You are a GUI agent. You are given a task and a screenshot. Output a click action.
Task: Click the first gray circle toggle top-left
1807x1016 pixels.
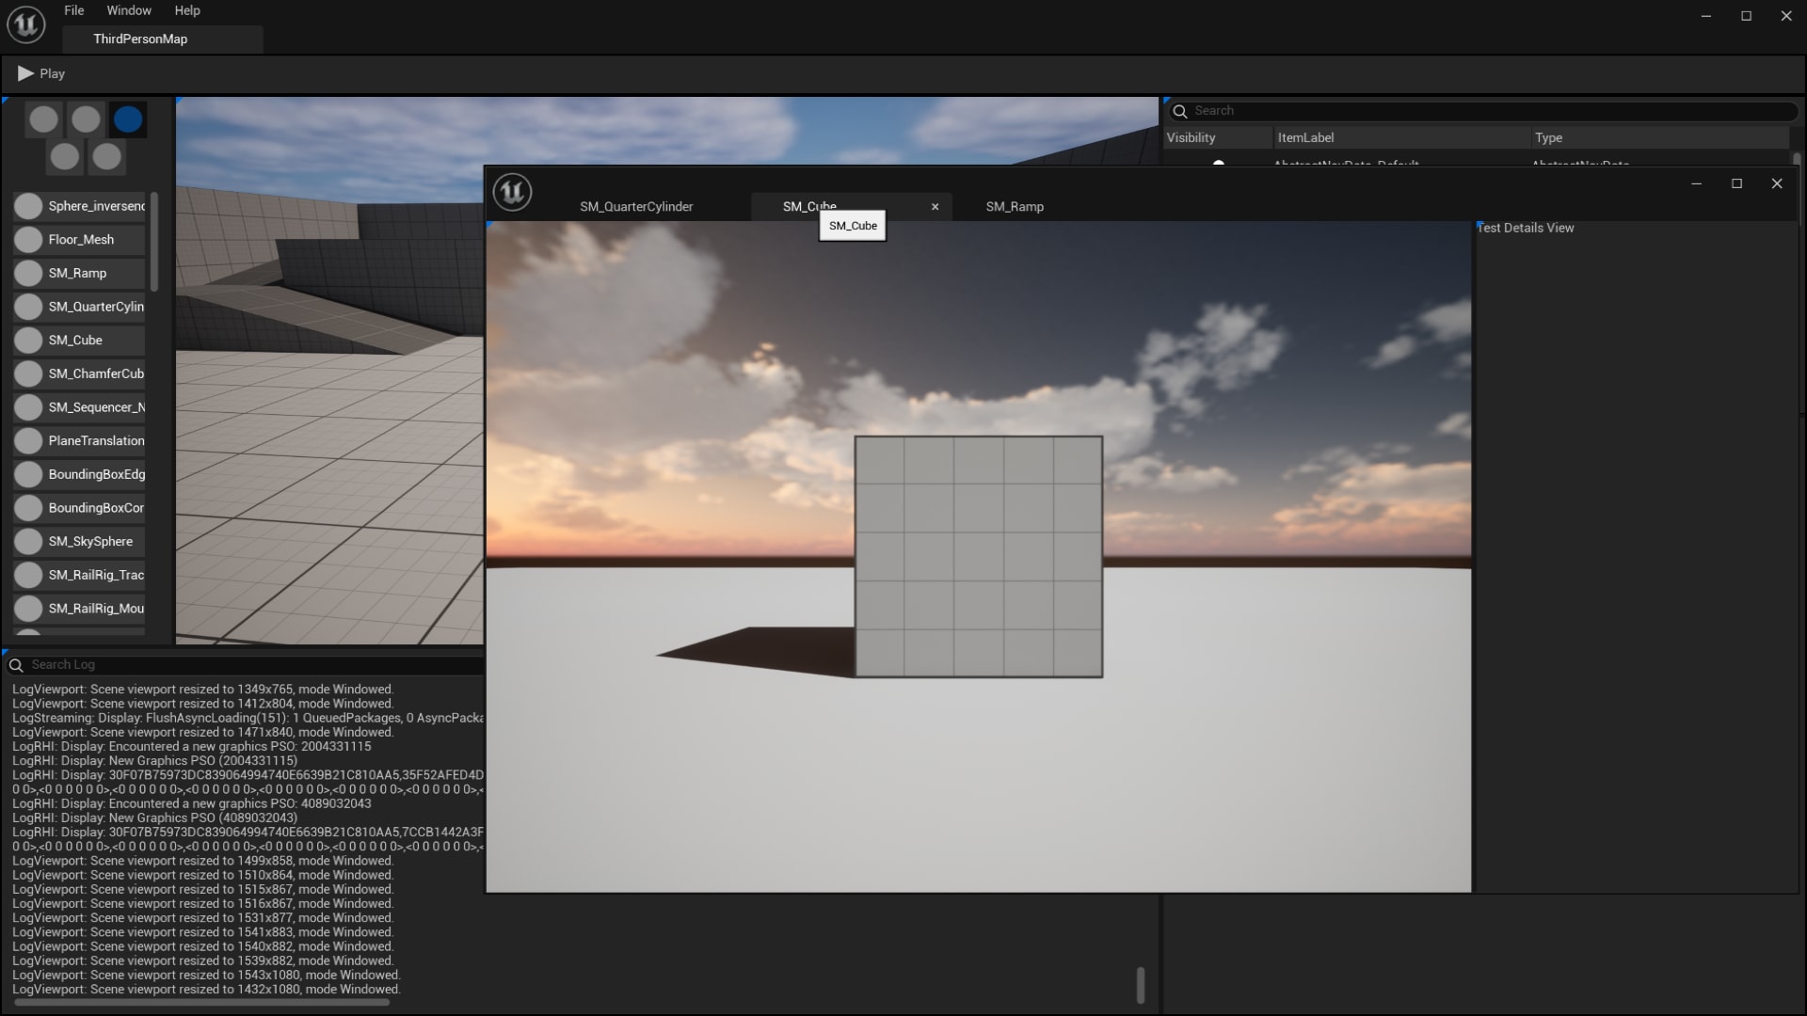pos(43,119)
